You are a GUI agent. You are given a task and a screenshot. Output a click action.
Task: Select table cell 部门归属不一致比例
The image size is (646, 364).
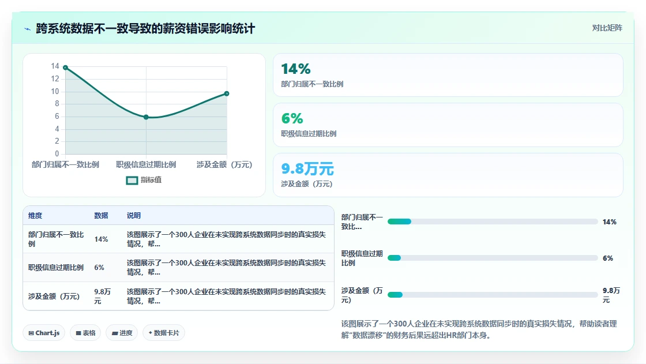point(56,239)
